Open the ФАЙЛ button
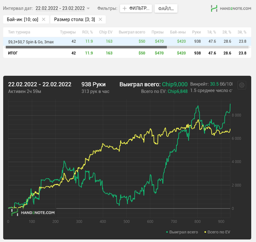 pos(166,8)
